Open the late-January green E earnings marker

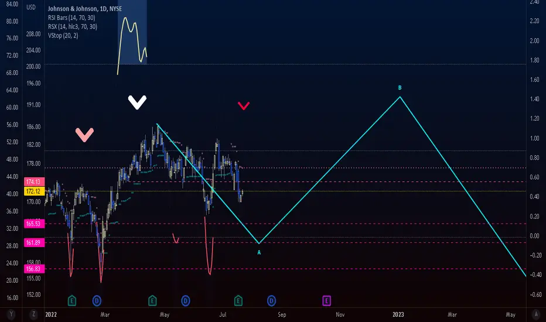coord(71,300)
